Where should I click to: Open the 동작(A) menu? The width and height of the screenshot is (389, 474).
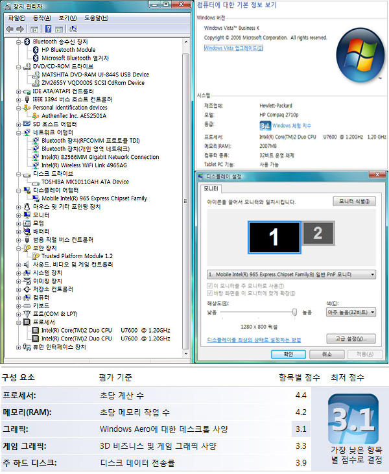(42, 18)
